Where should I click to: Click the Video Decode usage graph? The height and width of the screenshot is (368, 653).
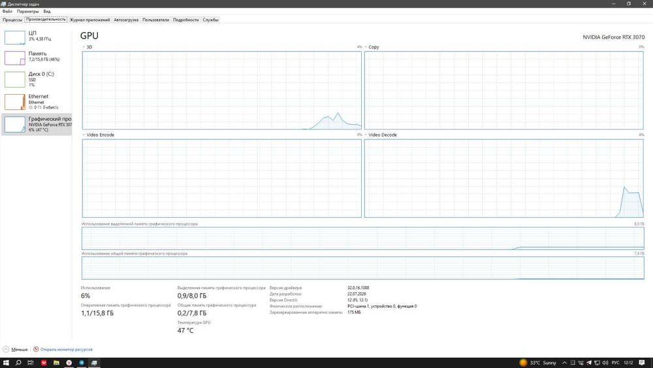pyautogui.click(x=504, y=178)
